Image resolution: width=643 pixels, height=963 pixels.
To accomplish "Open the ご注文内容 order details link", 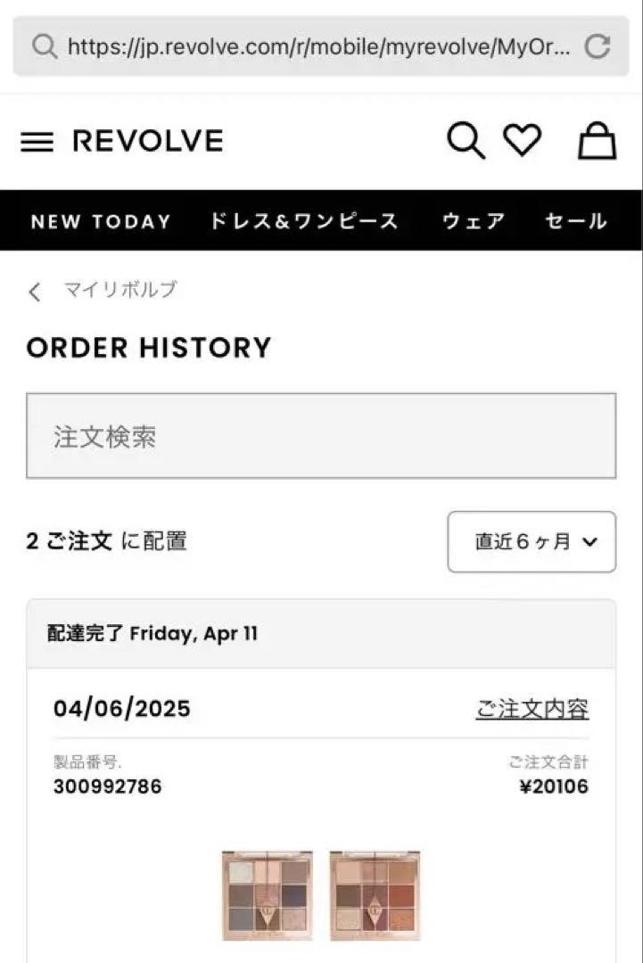I will coord(532,709).
